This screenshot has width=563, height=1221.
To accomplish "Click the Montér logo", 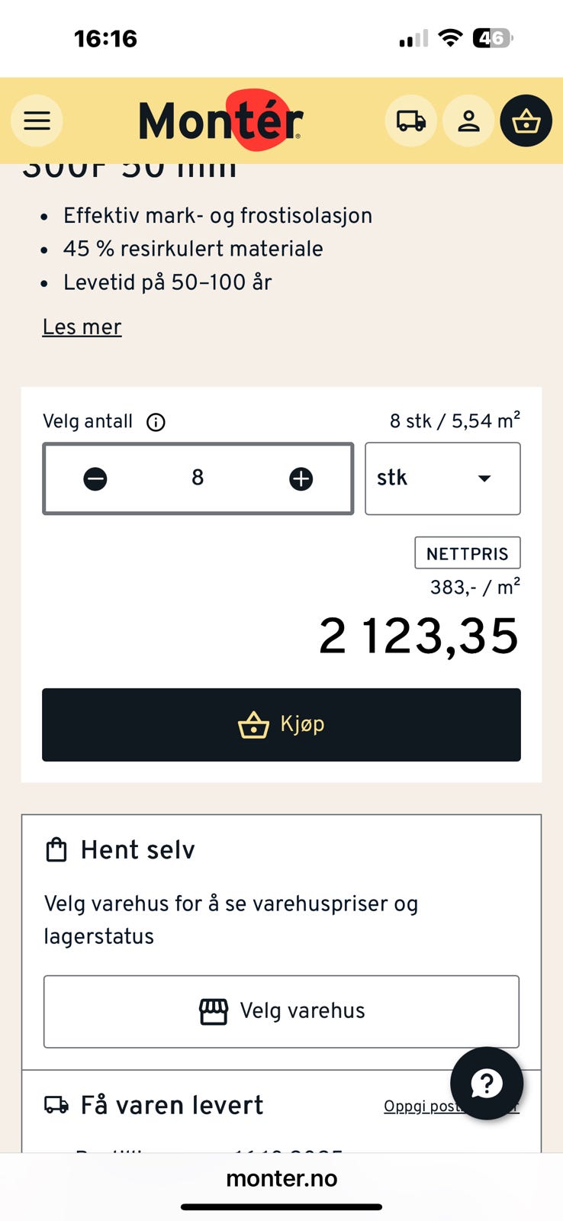I will (221, 121).
